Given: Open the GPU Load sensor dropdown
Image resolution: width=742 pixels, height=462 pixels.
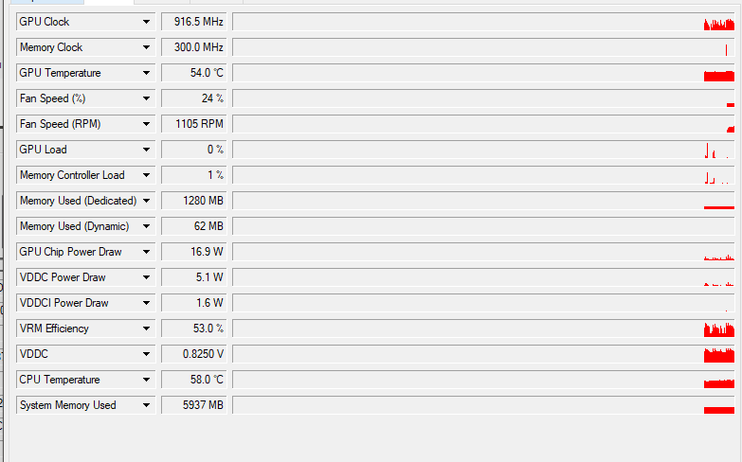Looking at the screenshot, I should [146, 150].
